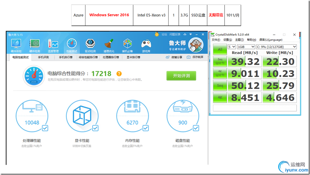
Task: Click the 39.32 Seq Q32T1 read result
Action: click(x=245, y=61)
